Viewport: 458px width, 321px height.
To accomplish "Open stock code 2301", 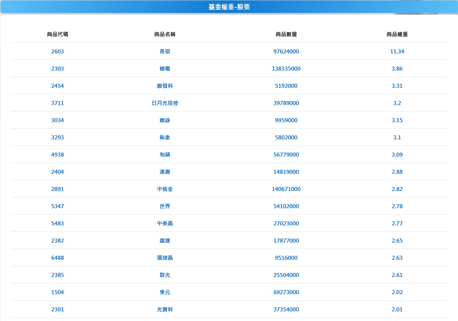I will [x=58, y=310].
